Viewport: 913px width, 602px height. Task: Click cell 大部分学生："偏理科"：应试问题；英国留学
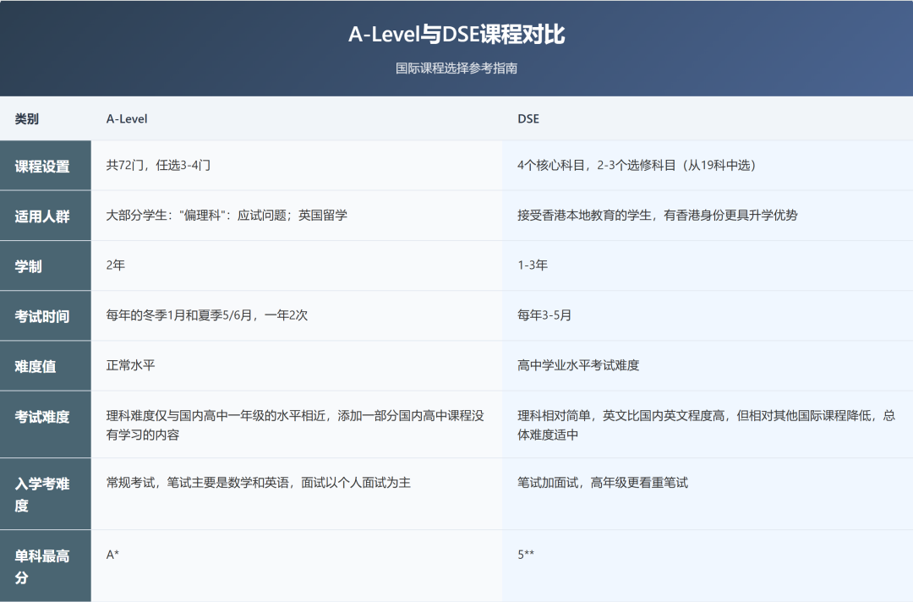click(x=297, y=216)
